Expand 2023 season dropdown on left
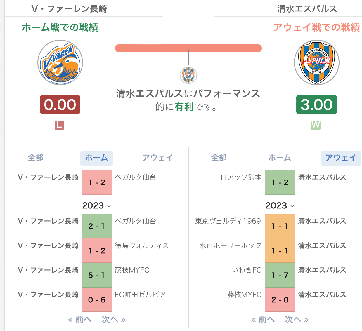This screenshot has height=331, width=362. (97, 205)
